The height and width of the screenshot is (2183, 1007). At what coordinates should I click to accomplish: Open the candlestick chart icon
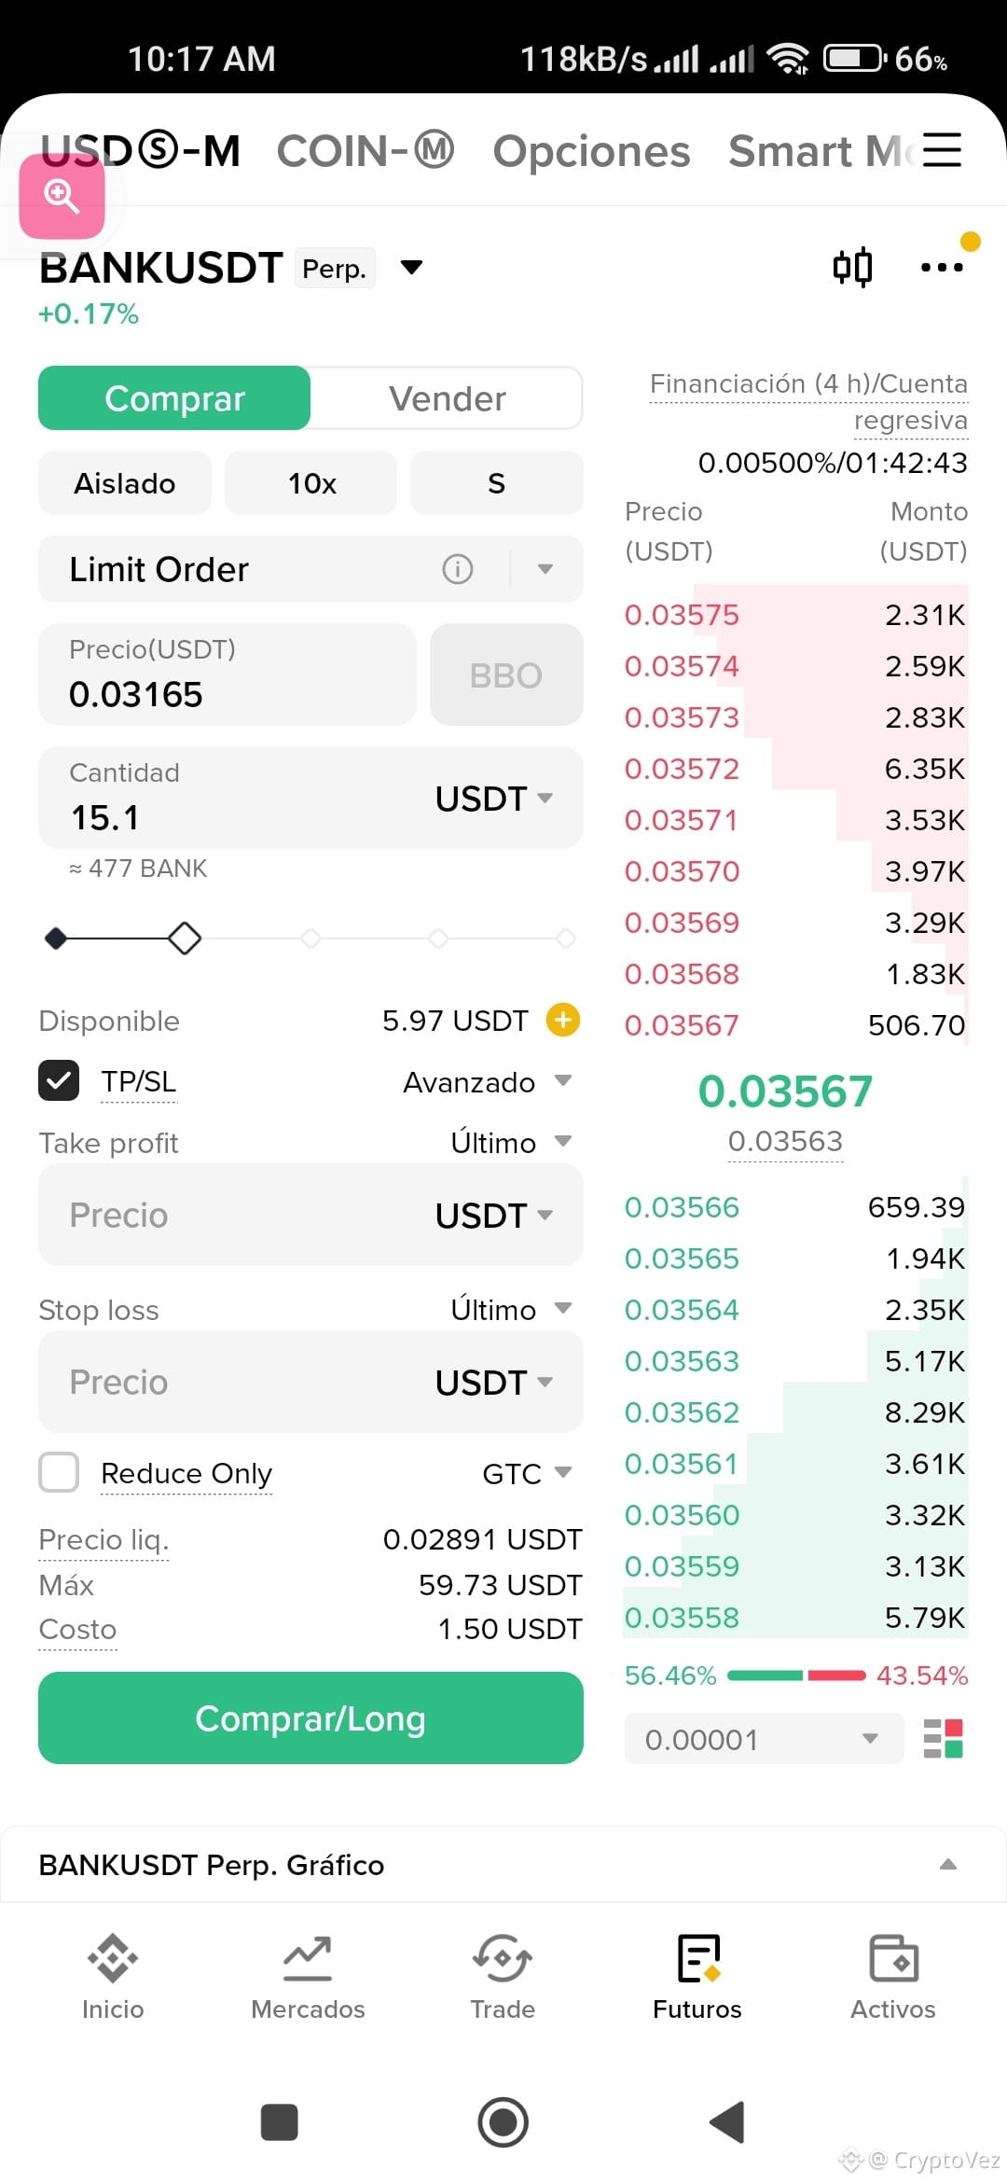(852, 268)
